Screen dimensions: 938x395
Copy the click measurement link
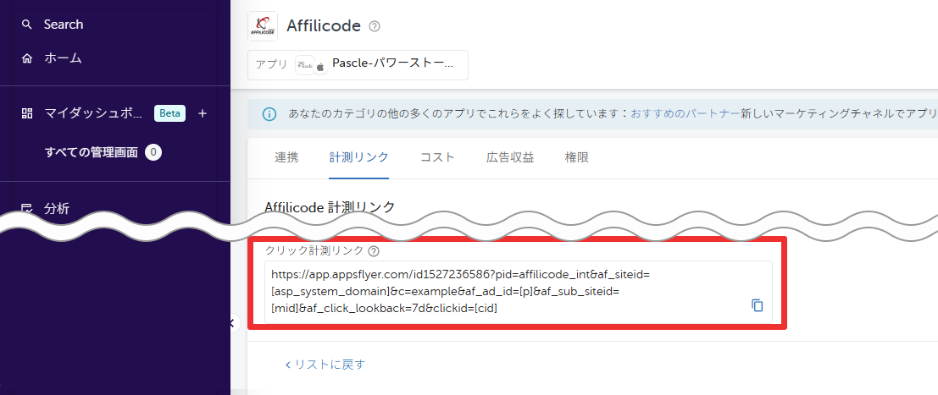tap(757, 304)
